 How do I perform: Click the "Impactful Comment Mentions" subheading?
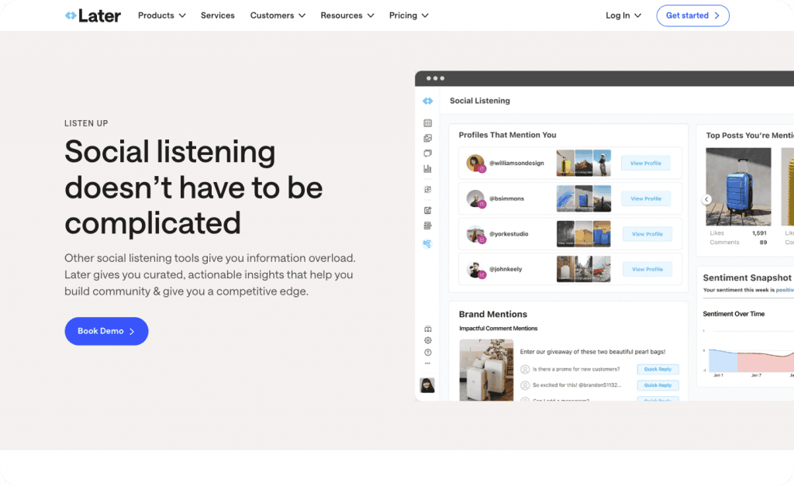[x=499, y=329]
